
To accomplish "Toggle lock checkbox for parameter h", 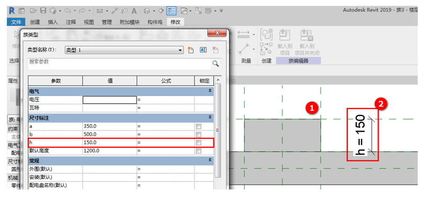I will click(x=199, y=143).
